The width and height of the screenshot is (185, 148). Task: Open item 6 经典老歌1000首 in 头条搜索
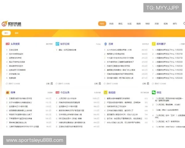[17, 70]
